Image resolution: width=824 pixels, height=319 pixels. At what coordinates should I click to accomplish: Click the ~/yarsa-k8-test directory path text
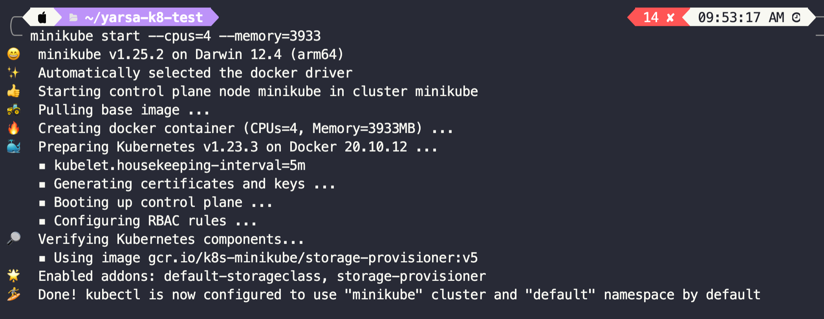pos(144,17)
